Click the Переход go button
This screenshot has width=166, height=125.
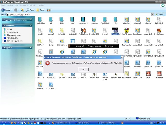pyautogui.click(x=160, y=15)
